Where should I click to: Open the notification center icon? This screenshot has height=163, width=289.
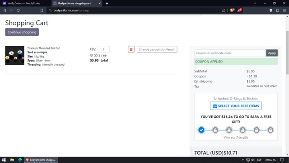click(282, 160)
